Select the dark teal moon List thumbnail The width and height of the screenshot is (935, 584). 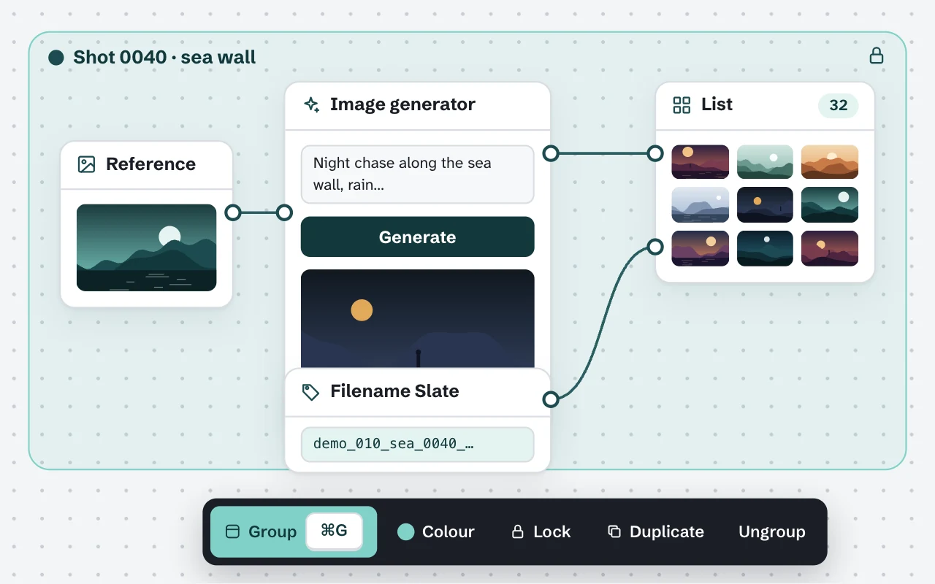[x=830, y=204]
